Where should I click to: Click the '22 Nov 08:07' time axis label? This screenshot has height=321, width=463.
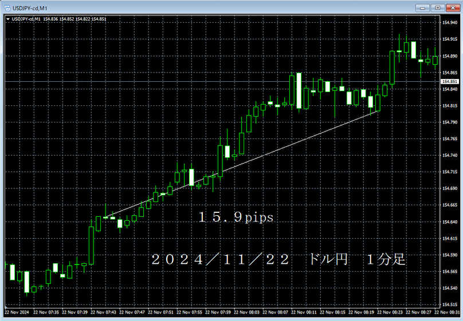[x=275, y=312]
